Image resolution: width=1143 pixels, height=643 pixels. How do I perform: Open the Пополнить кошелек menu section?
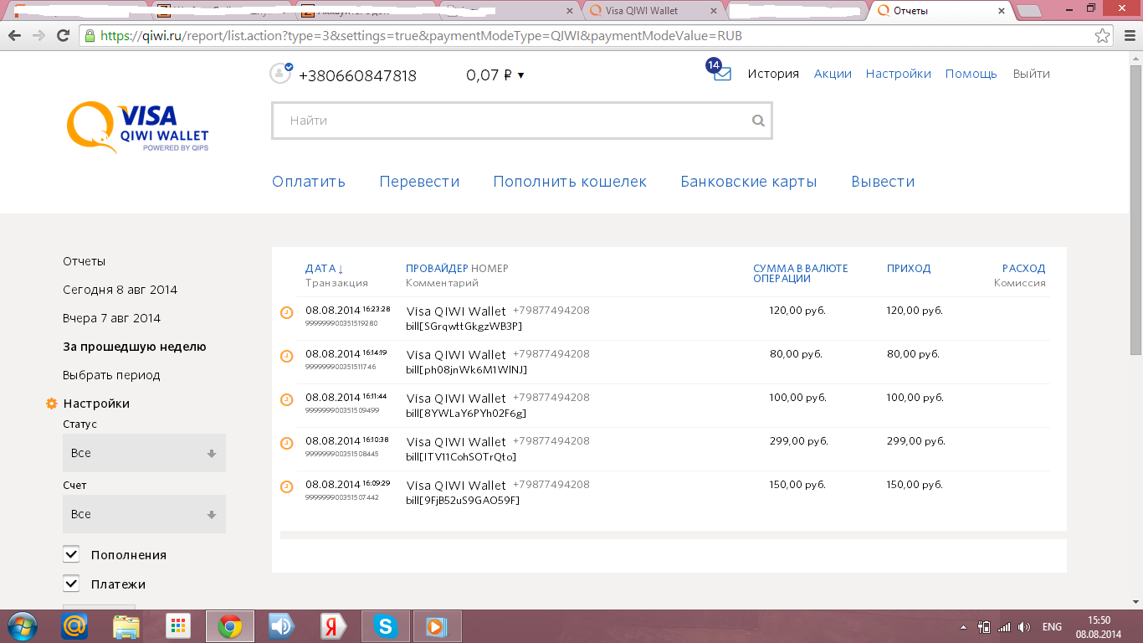(570, 182)
